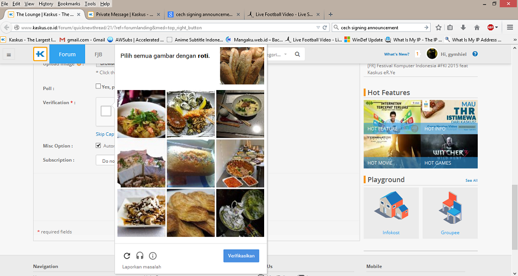Check the reCAPTCHA verification checkbox
Viewport: 518px width, 276px height.
(x=106, y=111)
